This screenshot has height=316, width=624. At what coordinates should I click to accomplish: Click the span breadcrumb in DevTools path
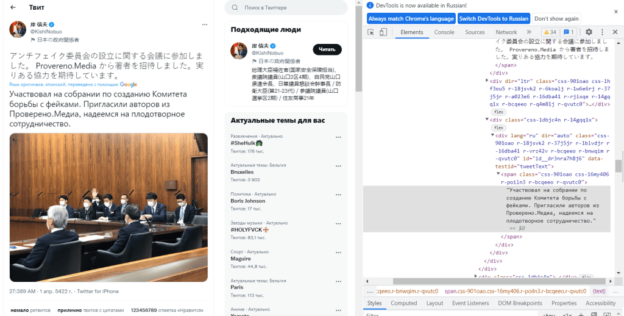tap(516, 292)
